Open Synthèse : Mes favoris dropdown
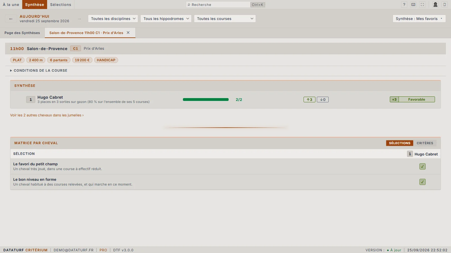 (x=419, y=19)
